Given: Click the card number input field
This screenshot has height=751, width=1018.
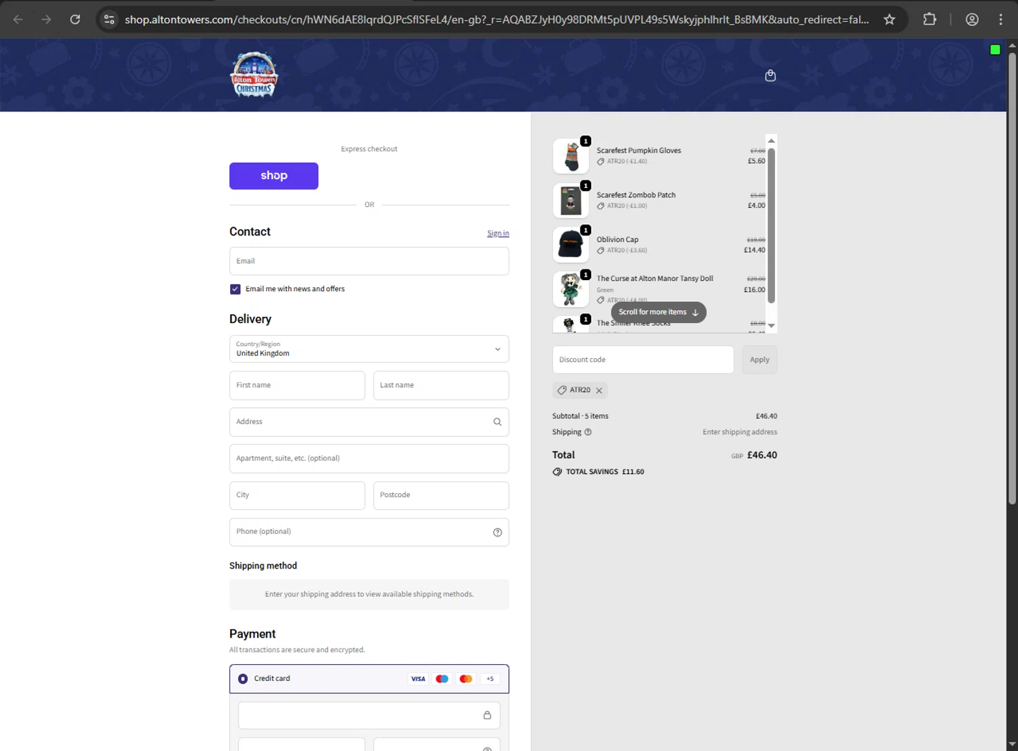Looking at the screenshot, I should point(369,716).
